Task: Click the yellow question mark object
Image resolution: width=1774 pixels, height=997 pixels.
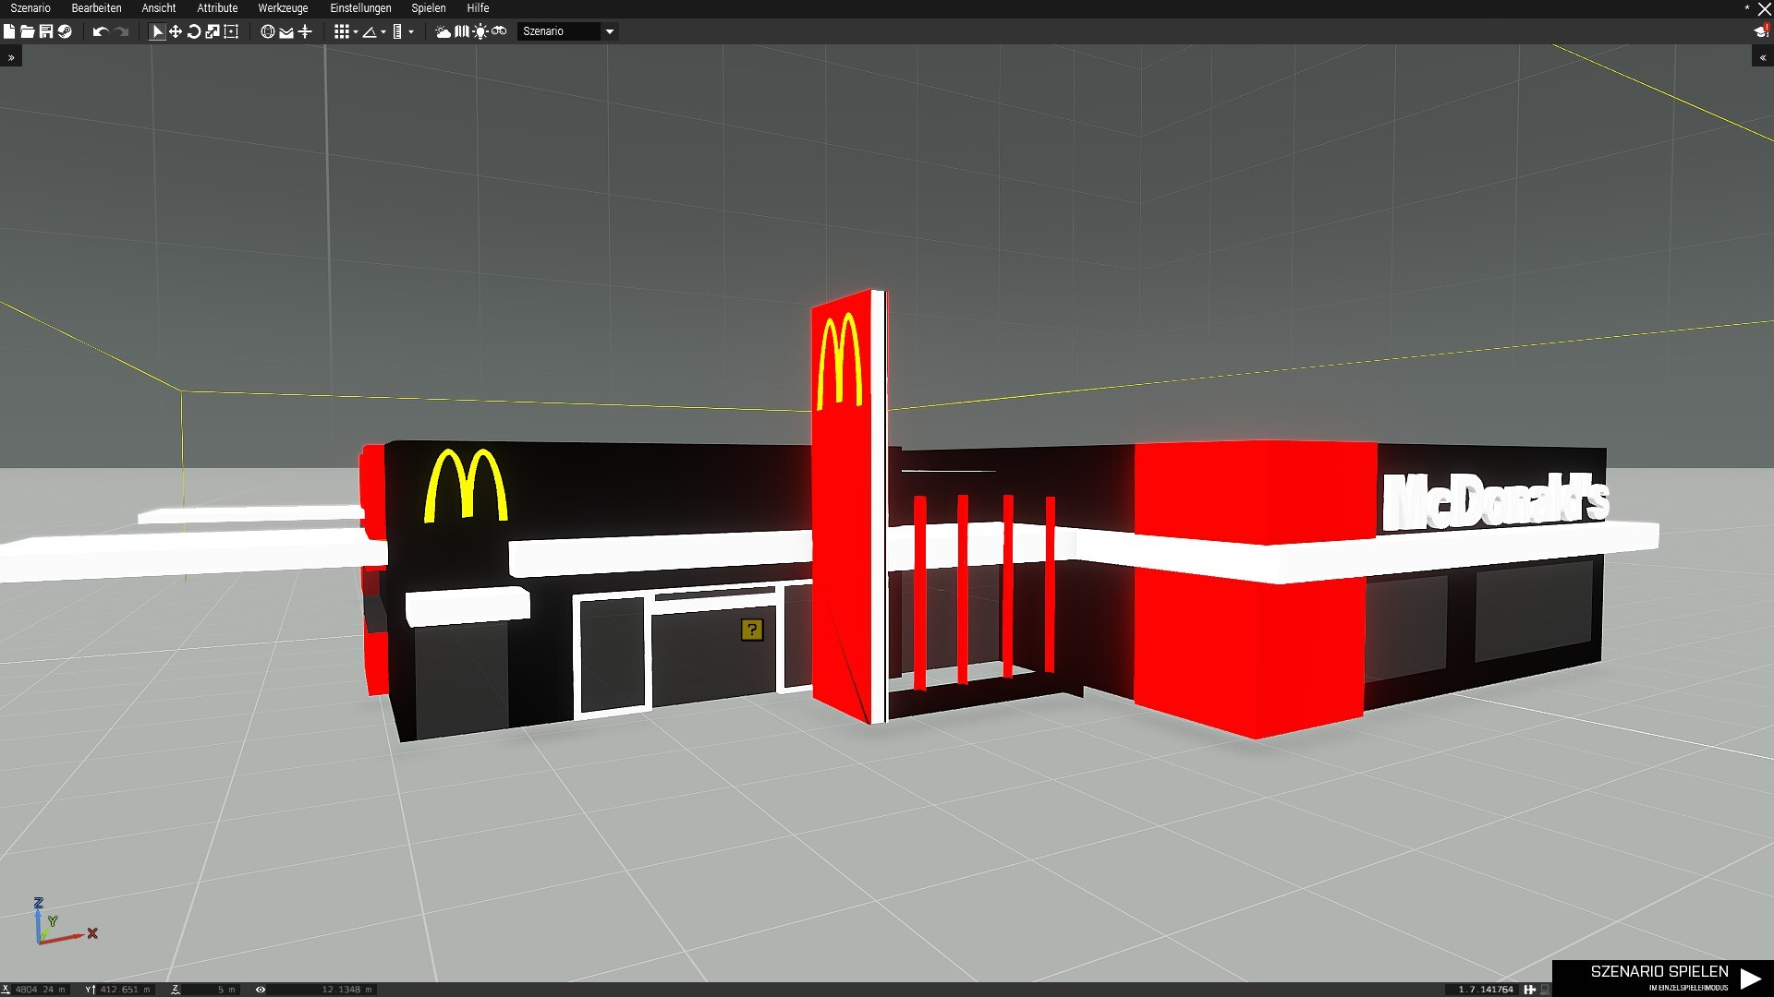Action: tap(752, 630)
